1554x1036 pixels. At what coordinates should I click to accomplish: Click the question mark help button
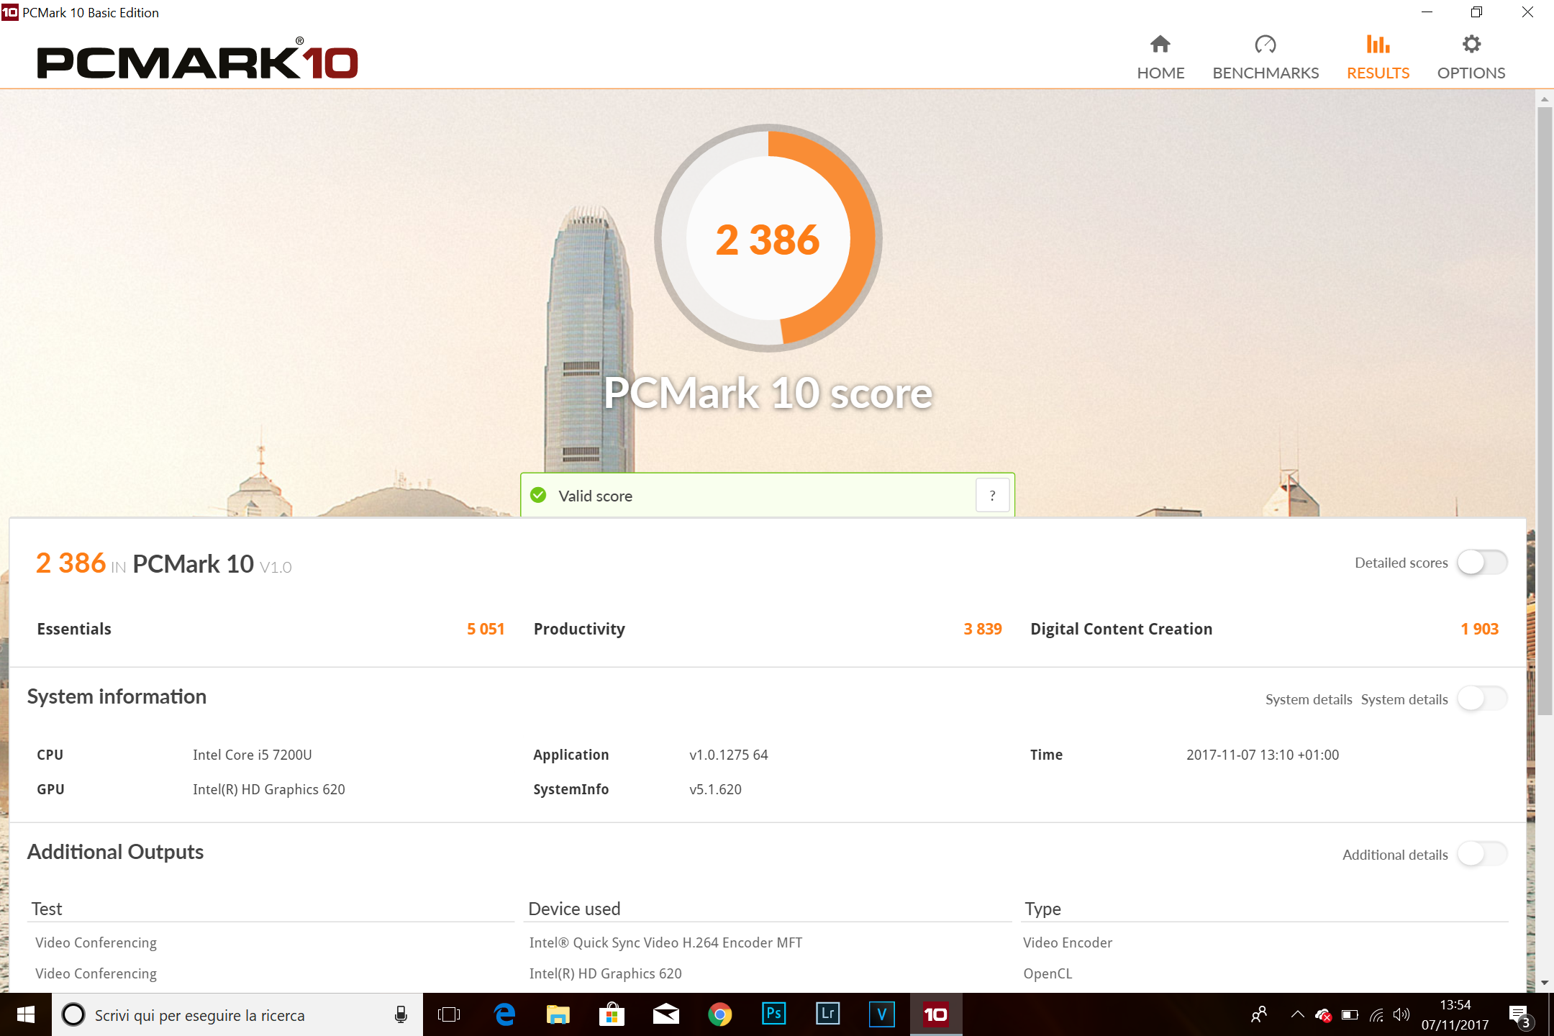click(x=992, y=496)
